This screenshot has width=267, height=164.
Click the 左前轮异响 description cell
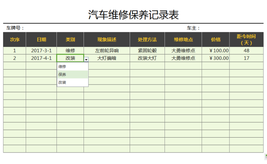[x=107, y=51]
